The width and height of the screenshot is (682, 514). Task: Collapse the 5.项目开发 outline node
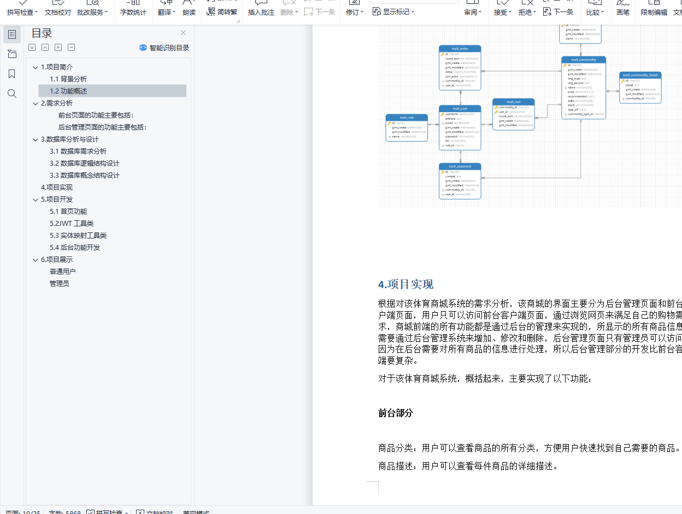point(36,200)
